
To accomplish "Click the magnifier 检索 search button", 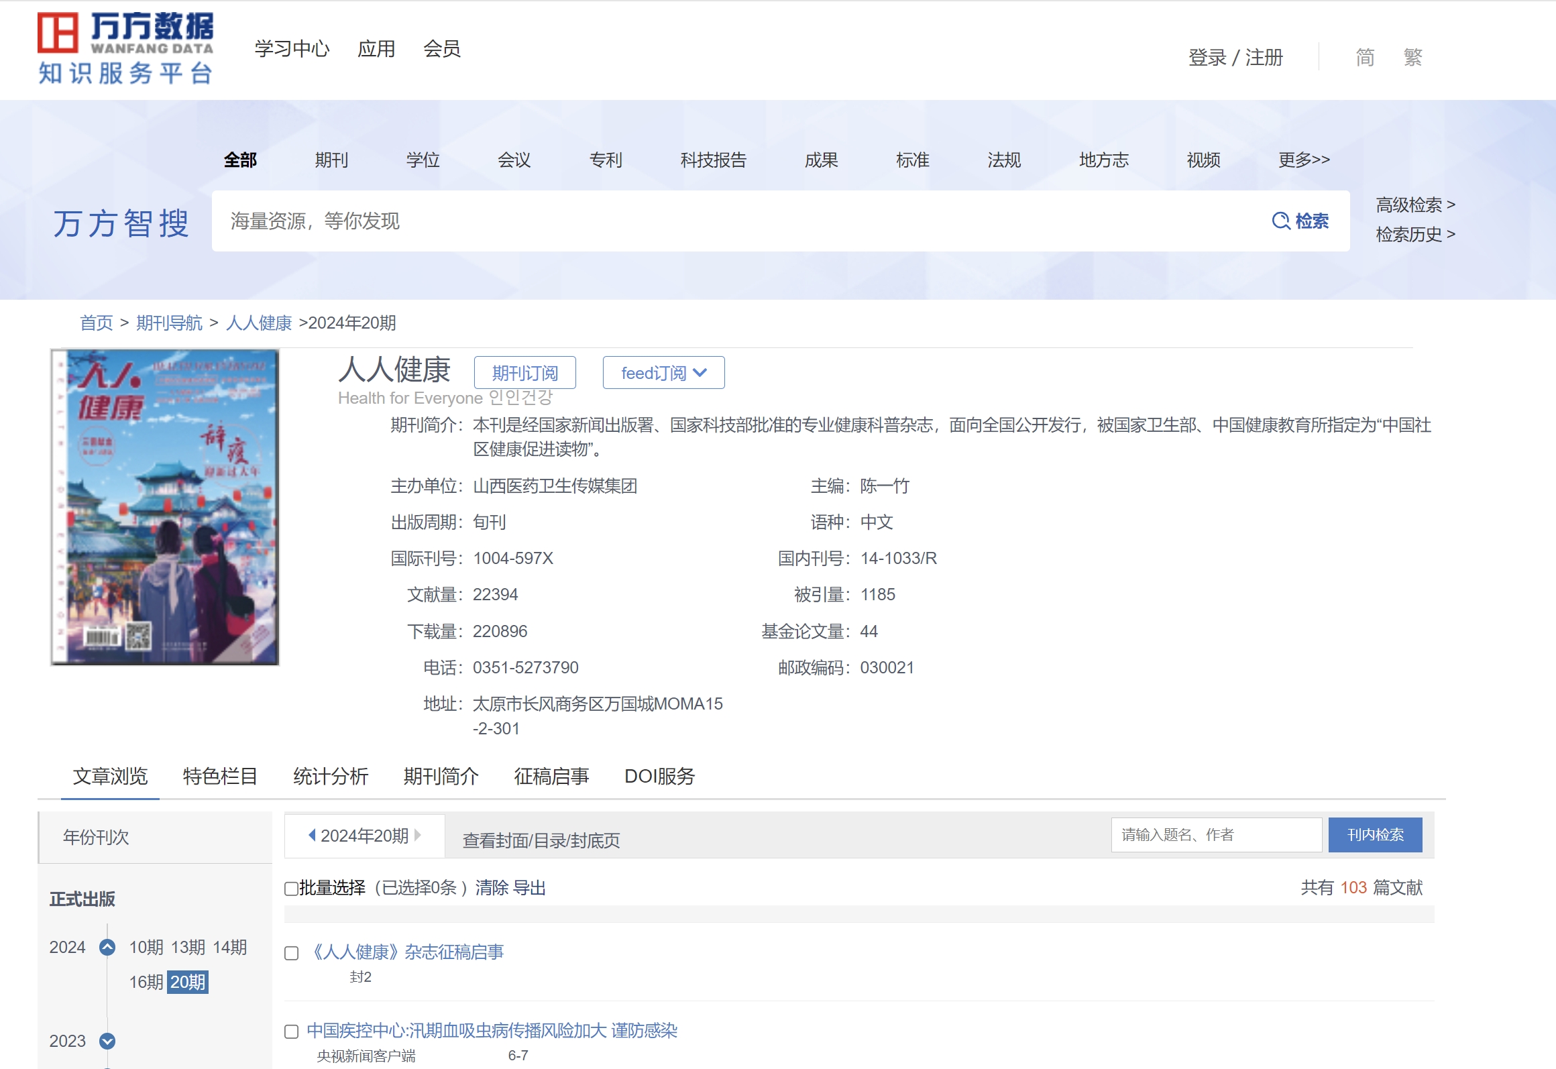I will [1300, 221].
